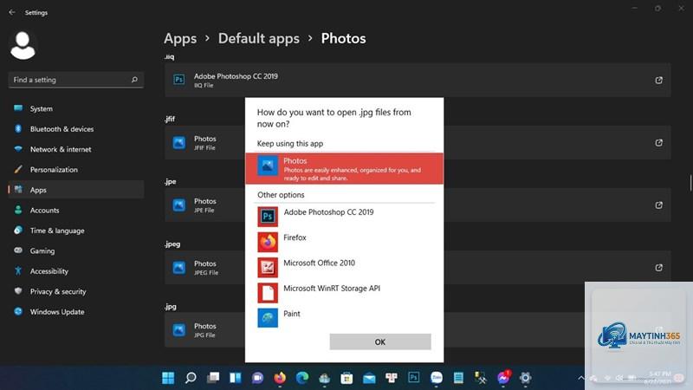
Task: Choose Paint in the dialog's Other options
Action: tap(344, 317)
